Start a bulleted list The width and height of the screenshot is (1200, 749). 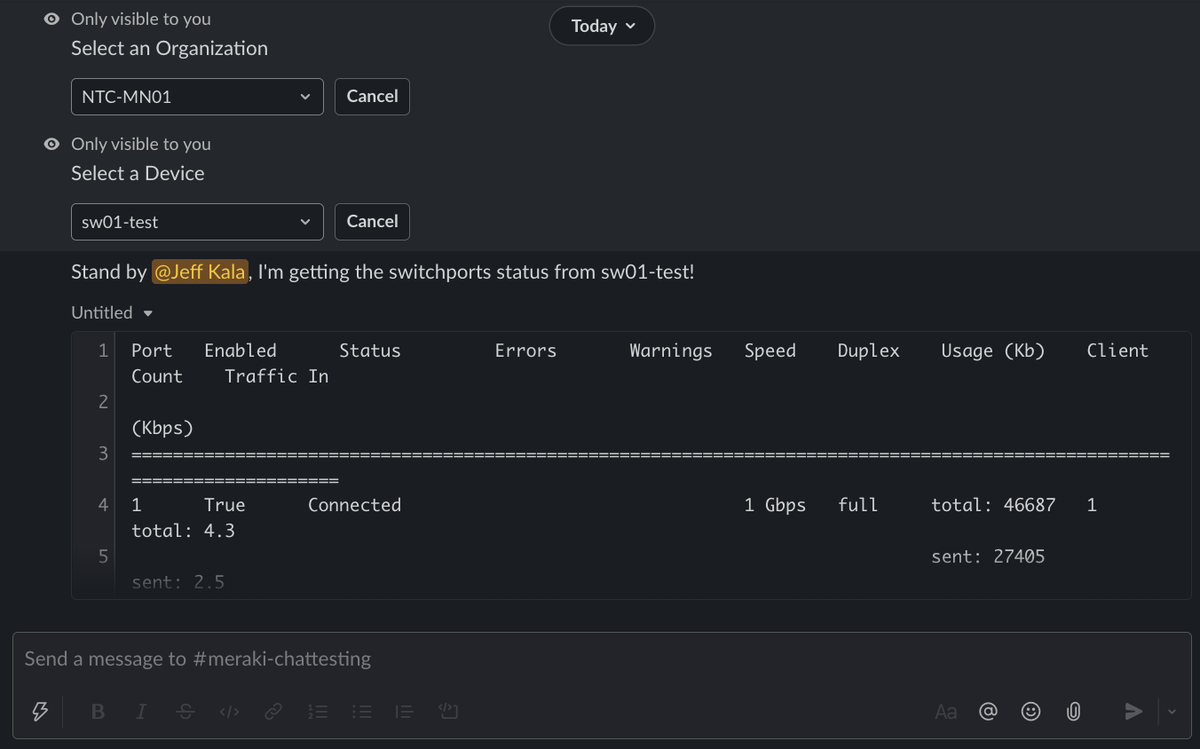pyautogui.click(x=361, y=711)
